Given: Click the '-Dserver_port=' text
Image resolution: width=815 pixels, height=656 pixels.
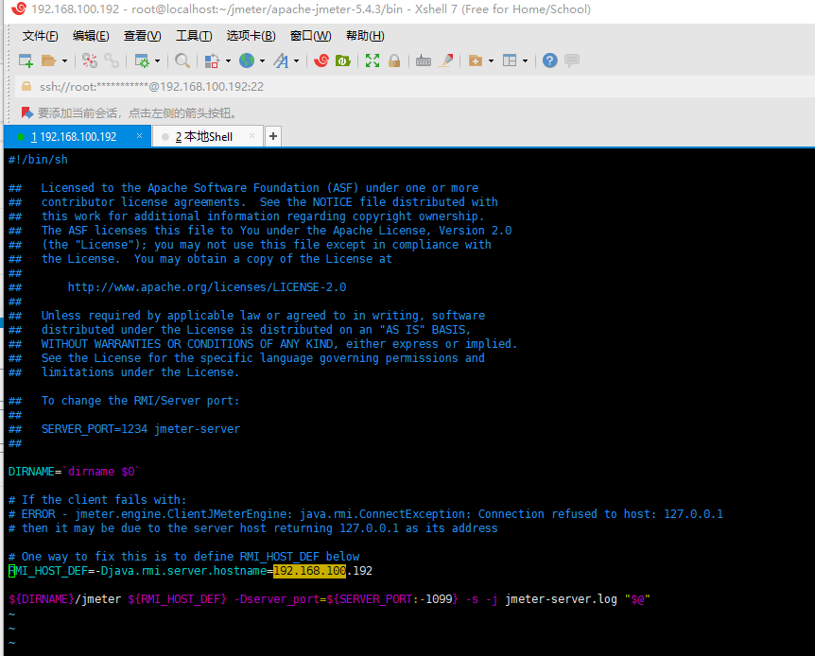Looking at the screenshot, I should click(280, 599).
